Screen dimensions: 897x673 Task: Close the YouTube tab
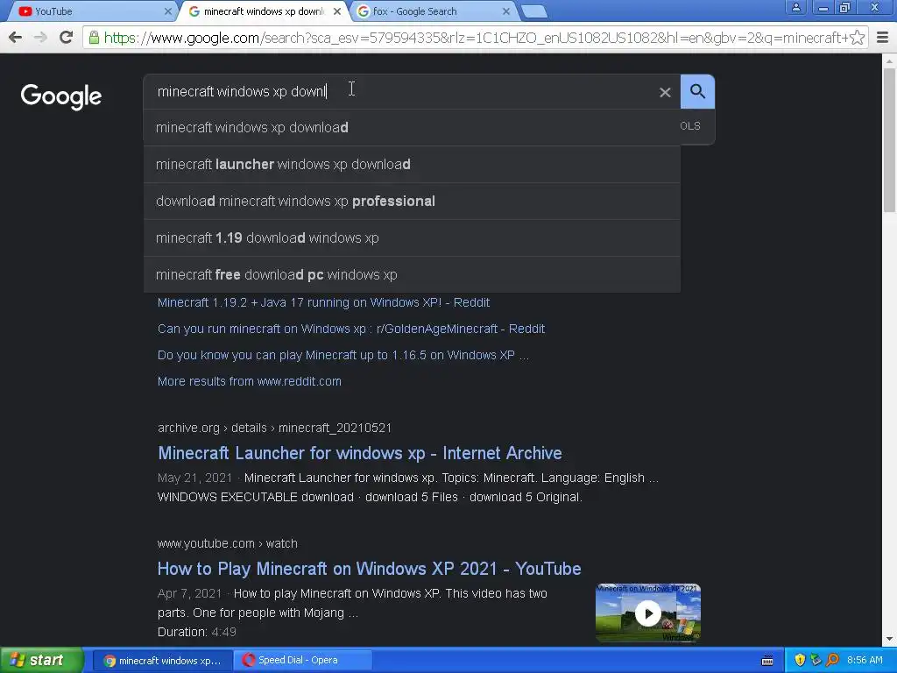[167, 11]
